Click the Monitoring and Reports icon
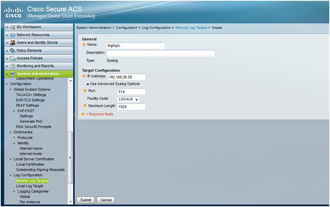Screen dimensions: 330x207 click(x=13, y=66)
